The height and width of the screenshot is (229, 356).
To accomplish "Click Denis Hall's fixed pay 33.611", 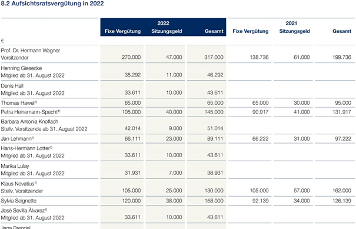I will (132, 92).
